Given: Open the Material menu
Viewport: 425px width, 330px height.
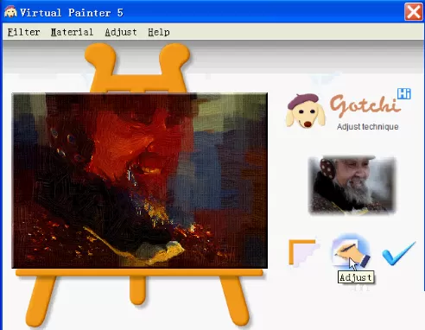Looking at the screenshot, I should click(72, 32).
